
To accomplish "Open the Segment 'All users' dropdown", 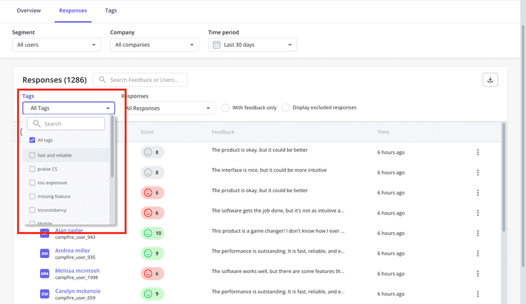I will pyautogui.click(x=57, y=45).
